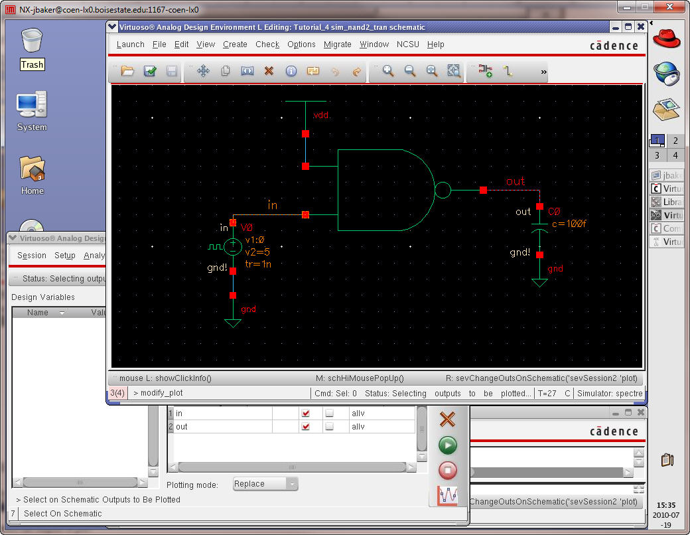The width and height of the screenshot is (690, 535).
Task: Click the Plot Outputs waveform icon
Action: [448, 495]
